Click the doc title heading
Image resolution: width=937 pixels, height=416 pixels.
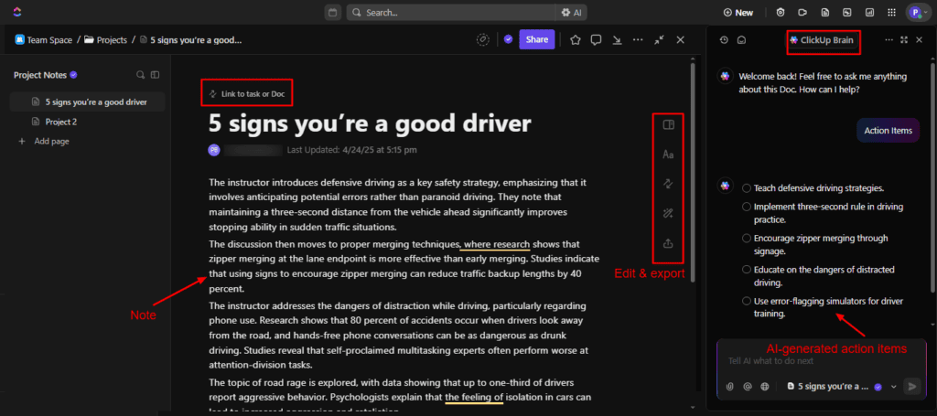(x=370, y=123)
